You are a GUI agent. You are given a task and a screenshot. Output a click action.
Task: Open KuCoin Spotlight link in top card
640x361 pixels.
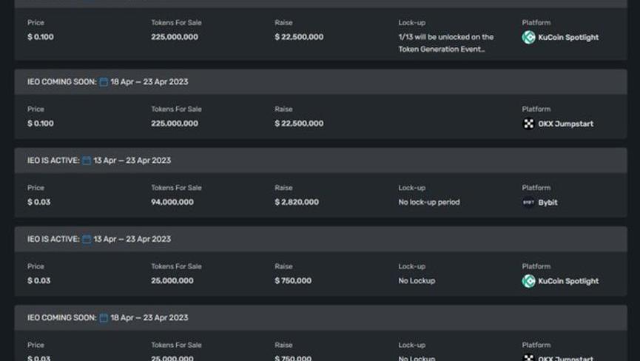pyautogui.click(x=568, y=37)
